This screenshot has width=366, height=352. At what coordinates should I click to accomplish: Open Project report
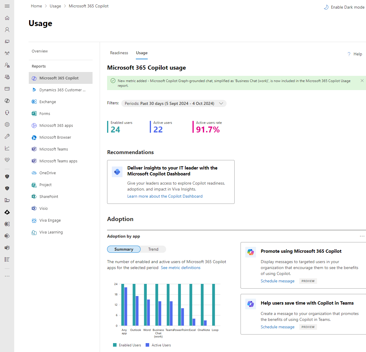pyautogui.click(x=61, y=185)
